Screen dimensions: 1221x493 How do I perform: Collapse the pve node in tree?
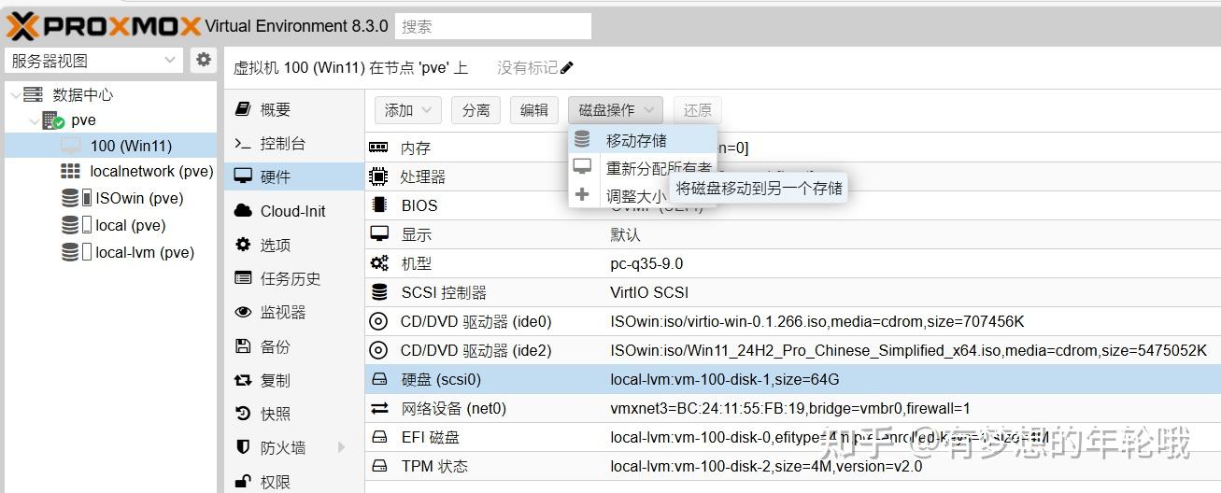point(34,120)
